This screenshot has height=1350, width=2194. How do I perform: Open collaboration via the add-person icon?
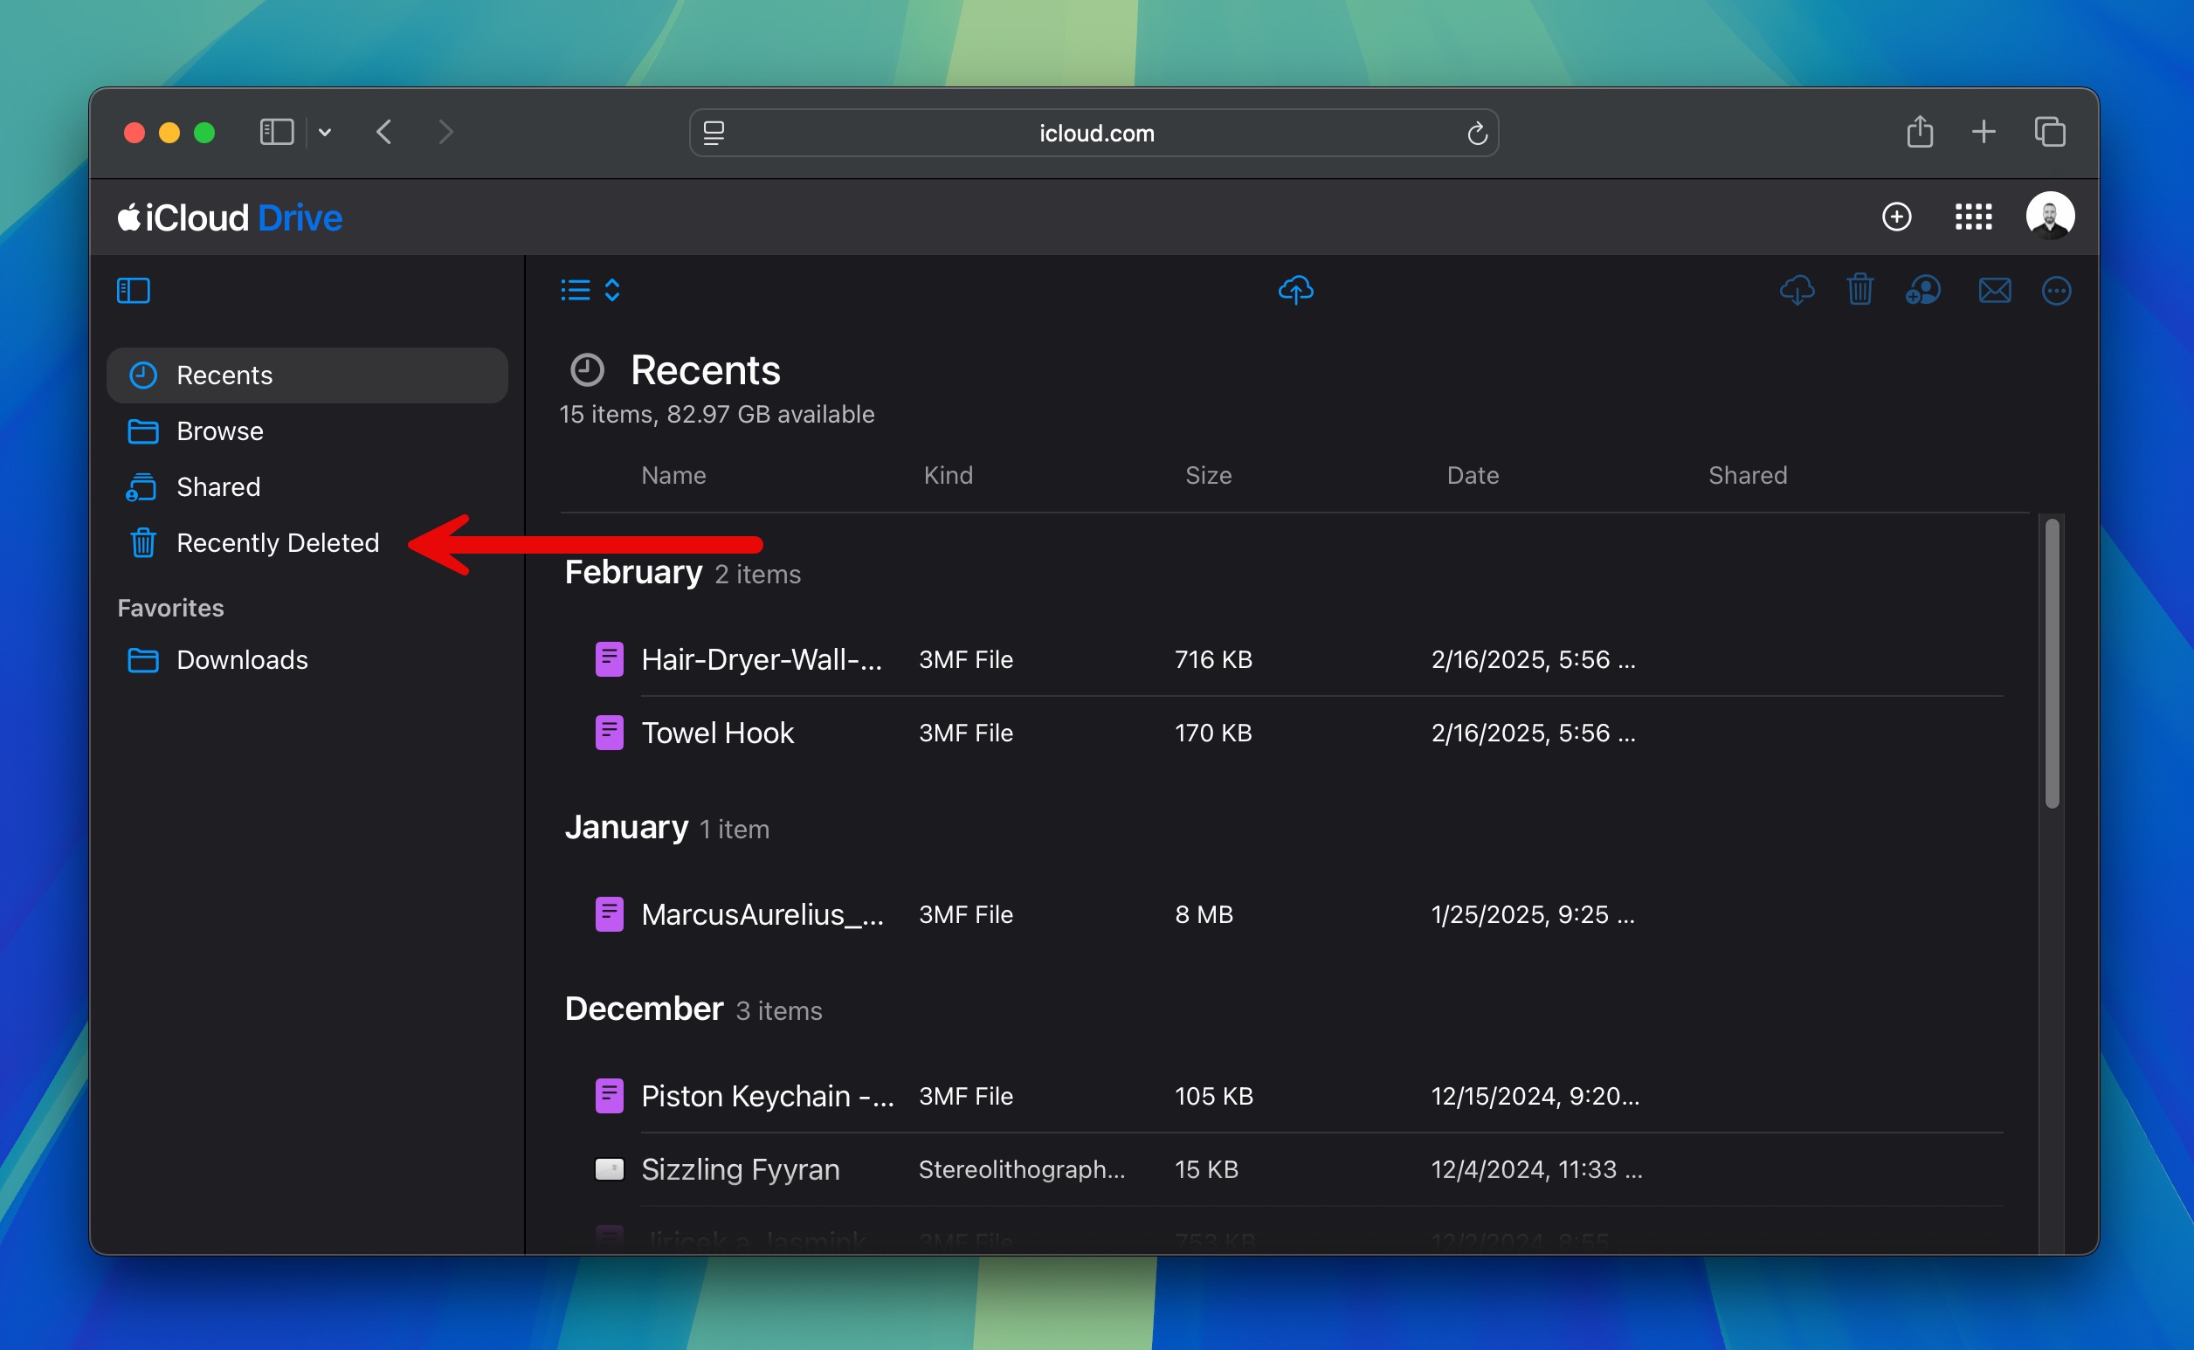click(1925, 289)
